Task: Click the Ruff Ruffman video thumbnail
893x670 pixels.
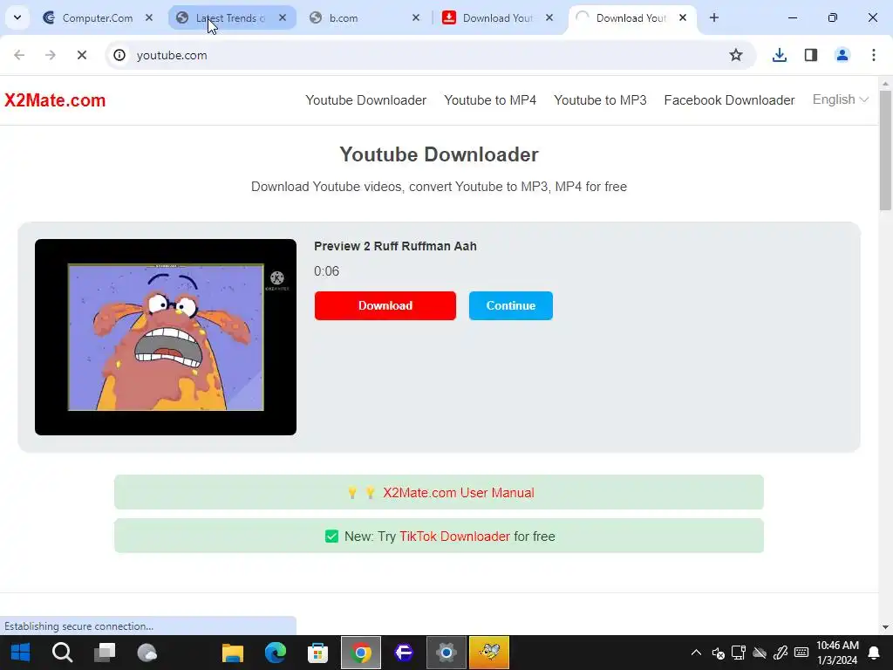Action: tap(166, 338)
